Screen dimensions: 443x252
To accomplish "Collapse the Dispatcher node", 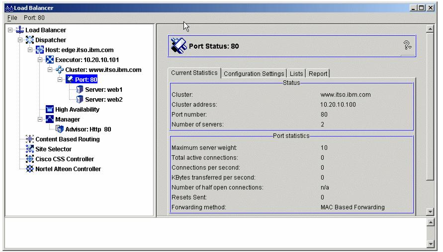I will coord(20,40).
